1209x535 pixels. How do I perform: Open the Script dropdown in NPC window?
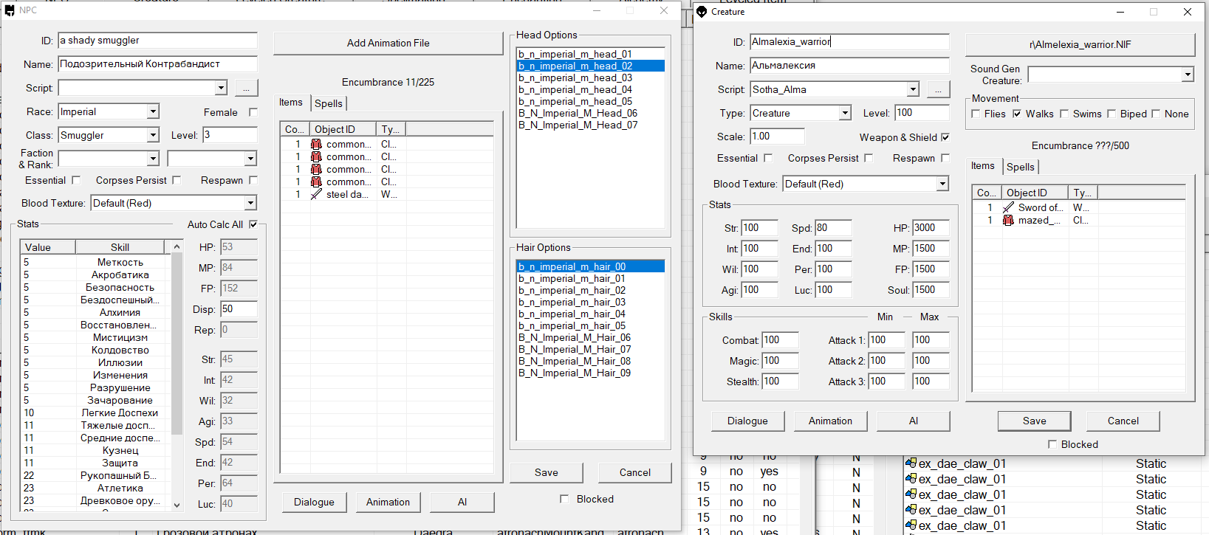(221, 88)
